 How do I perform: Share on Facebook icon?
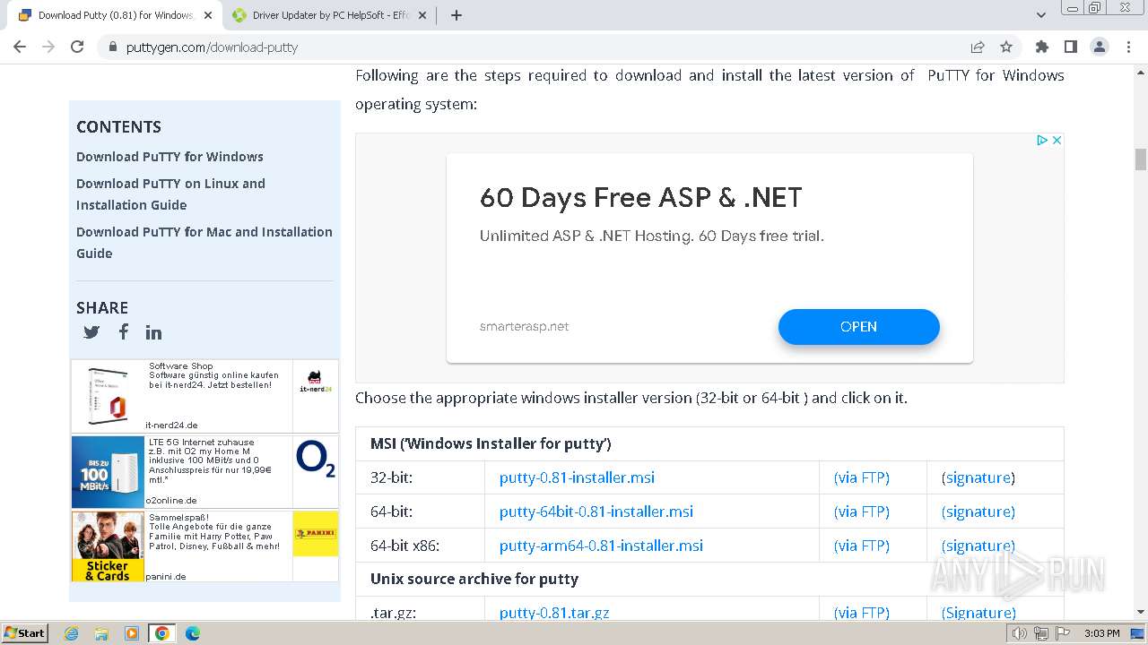point(124,331)
